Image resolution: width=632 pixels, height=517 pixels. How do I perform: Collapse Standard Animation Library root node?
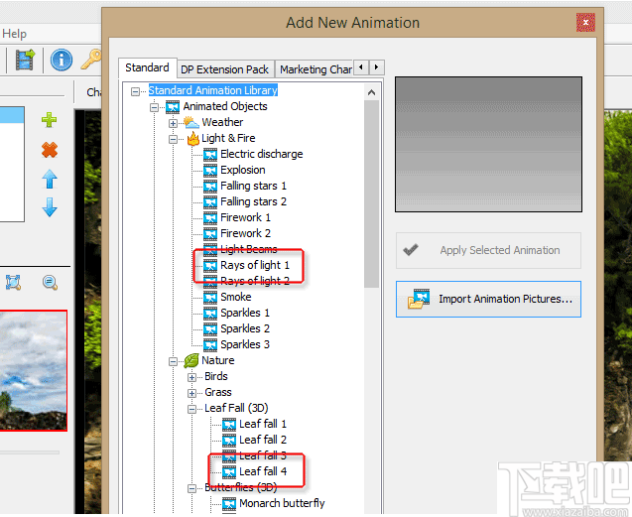click(135, 91)
